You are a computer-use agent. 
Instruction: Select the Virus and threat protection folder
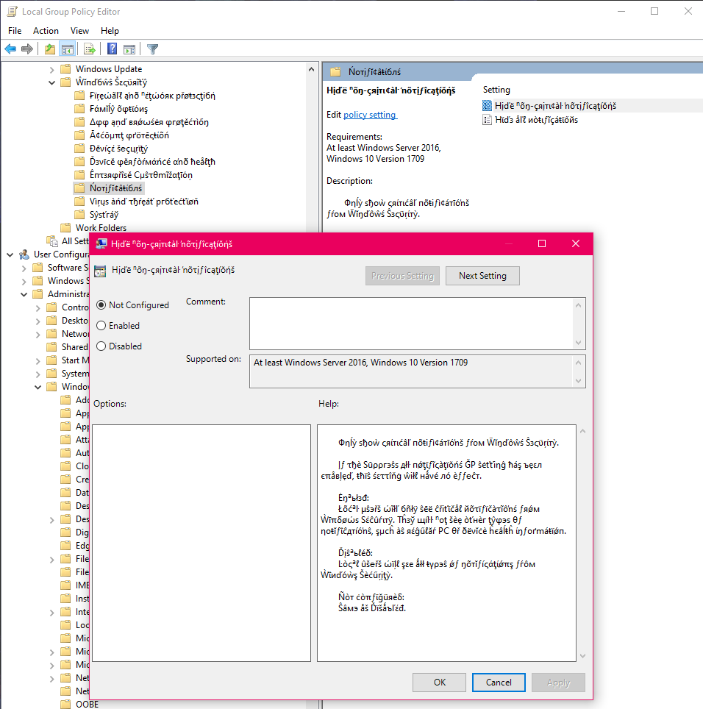[x=137, y=202]
